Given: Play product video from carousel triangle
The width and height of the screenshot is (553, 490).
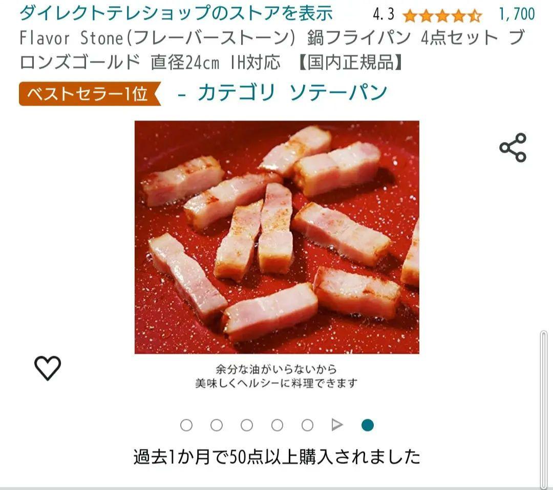Looking at the screenshot, I should [x=337, y=425].
